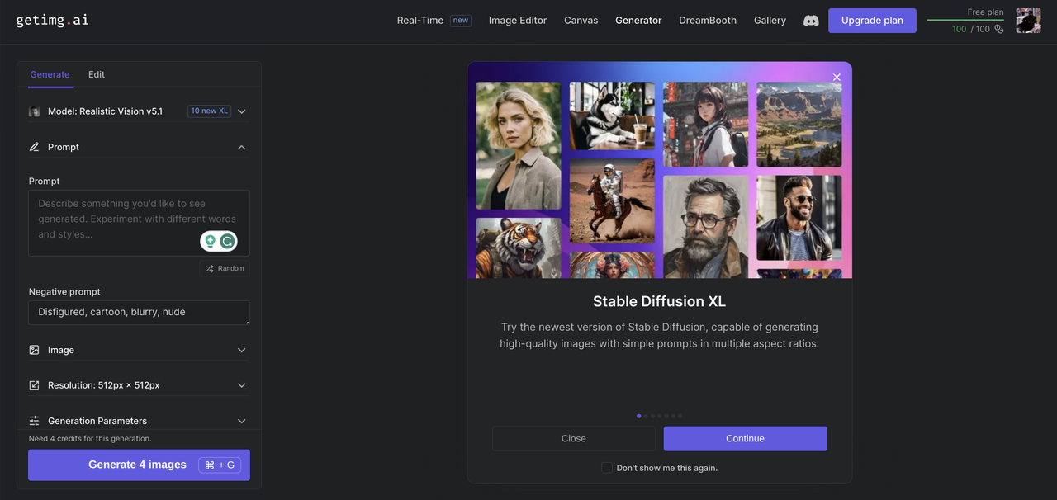Click the Upgrade plan button
This screenshot has height=500, width=1057.
(872, 21)
